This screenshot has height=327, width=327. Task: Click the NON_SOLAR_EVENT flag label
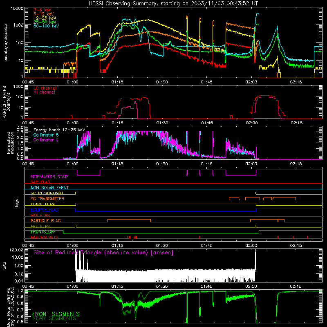(49, 188)
